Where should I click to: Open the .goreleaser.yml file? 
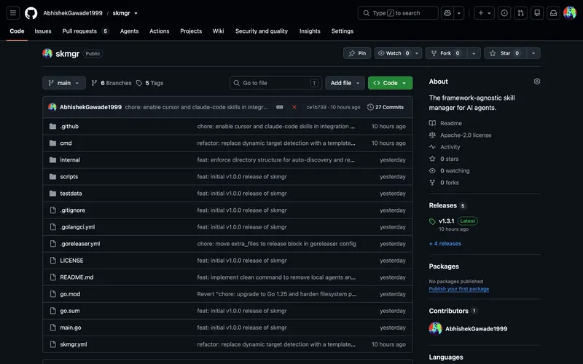pos(79,244)
